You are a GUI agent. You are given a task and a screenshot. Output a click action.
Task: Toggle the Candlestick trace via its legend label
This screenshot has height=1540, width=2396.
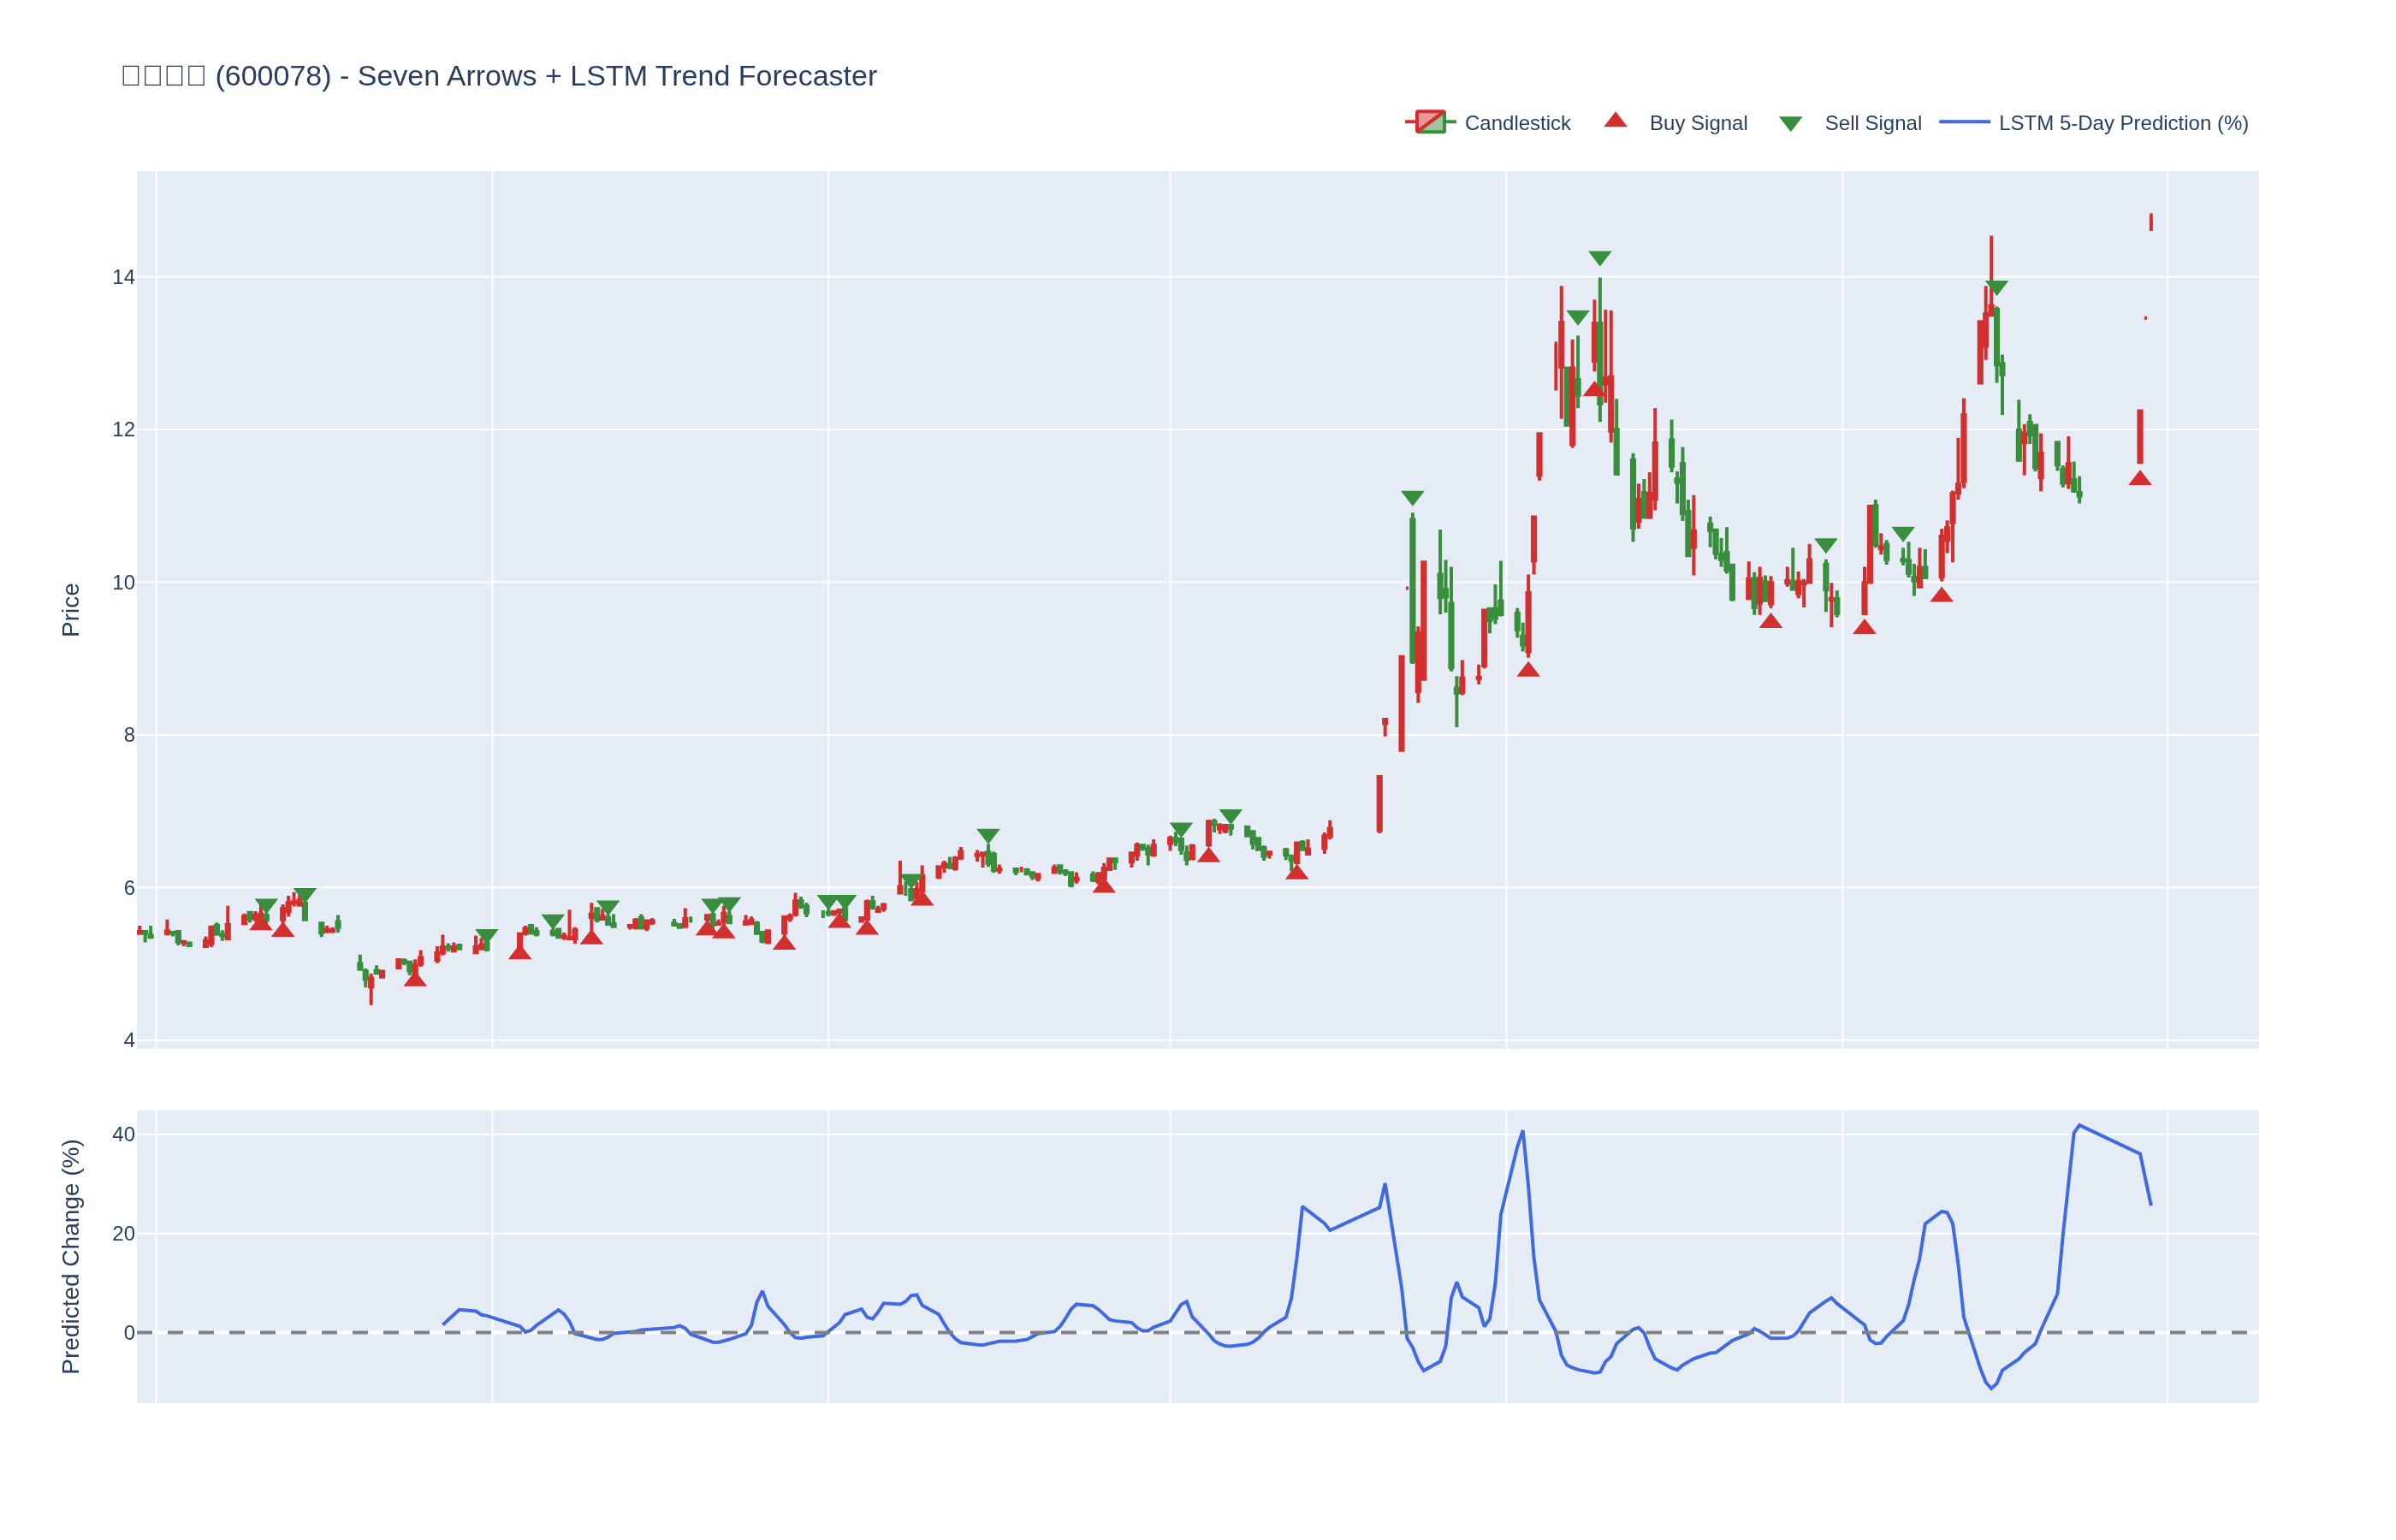point(1516,123)
